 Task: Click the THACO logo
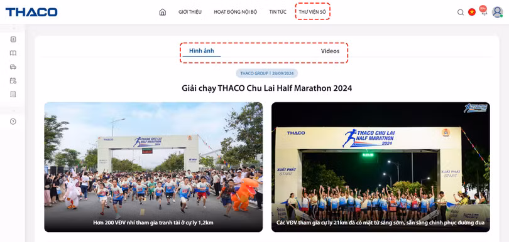31,13
